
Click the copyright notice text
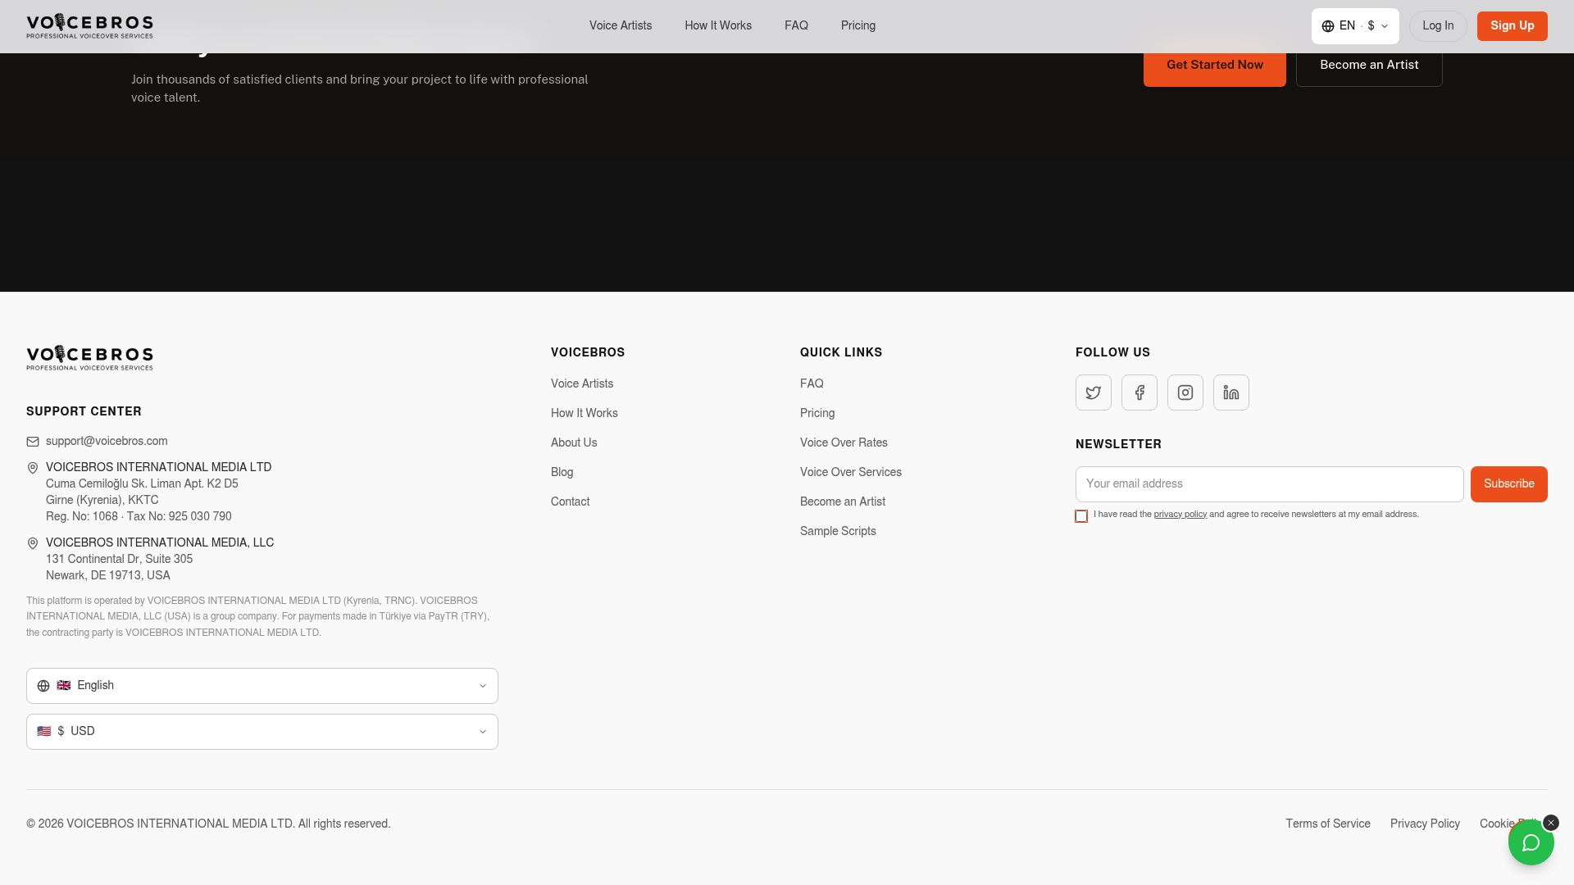[x=208, y=824]
